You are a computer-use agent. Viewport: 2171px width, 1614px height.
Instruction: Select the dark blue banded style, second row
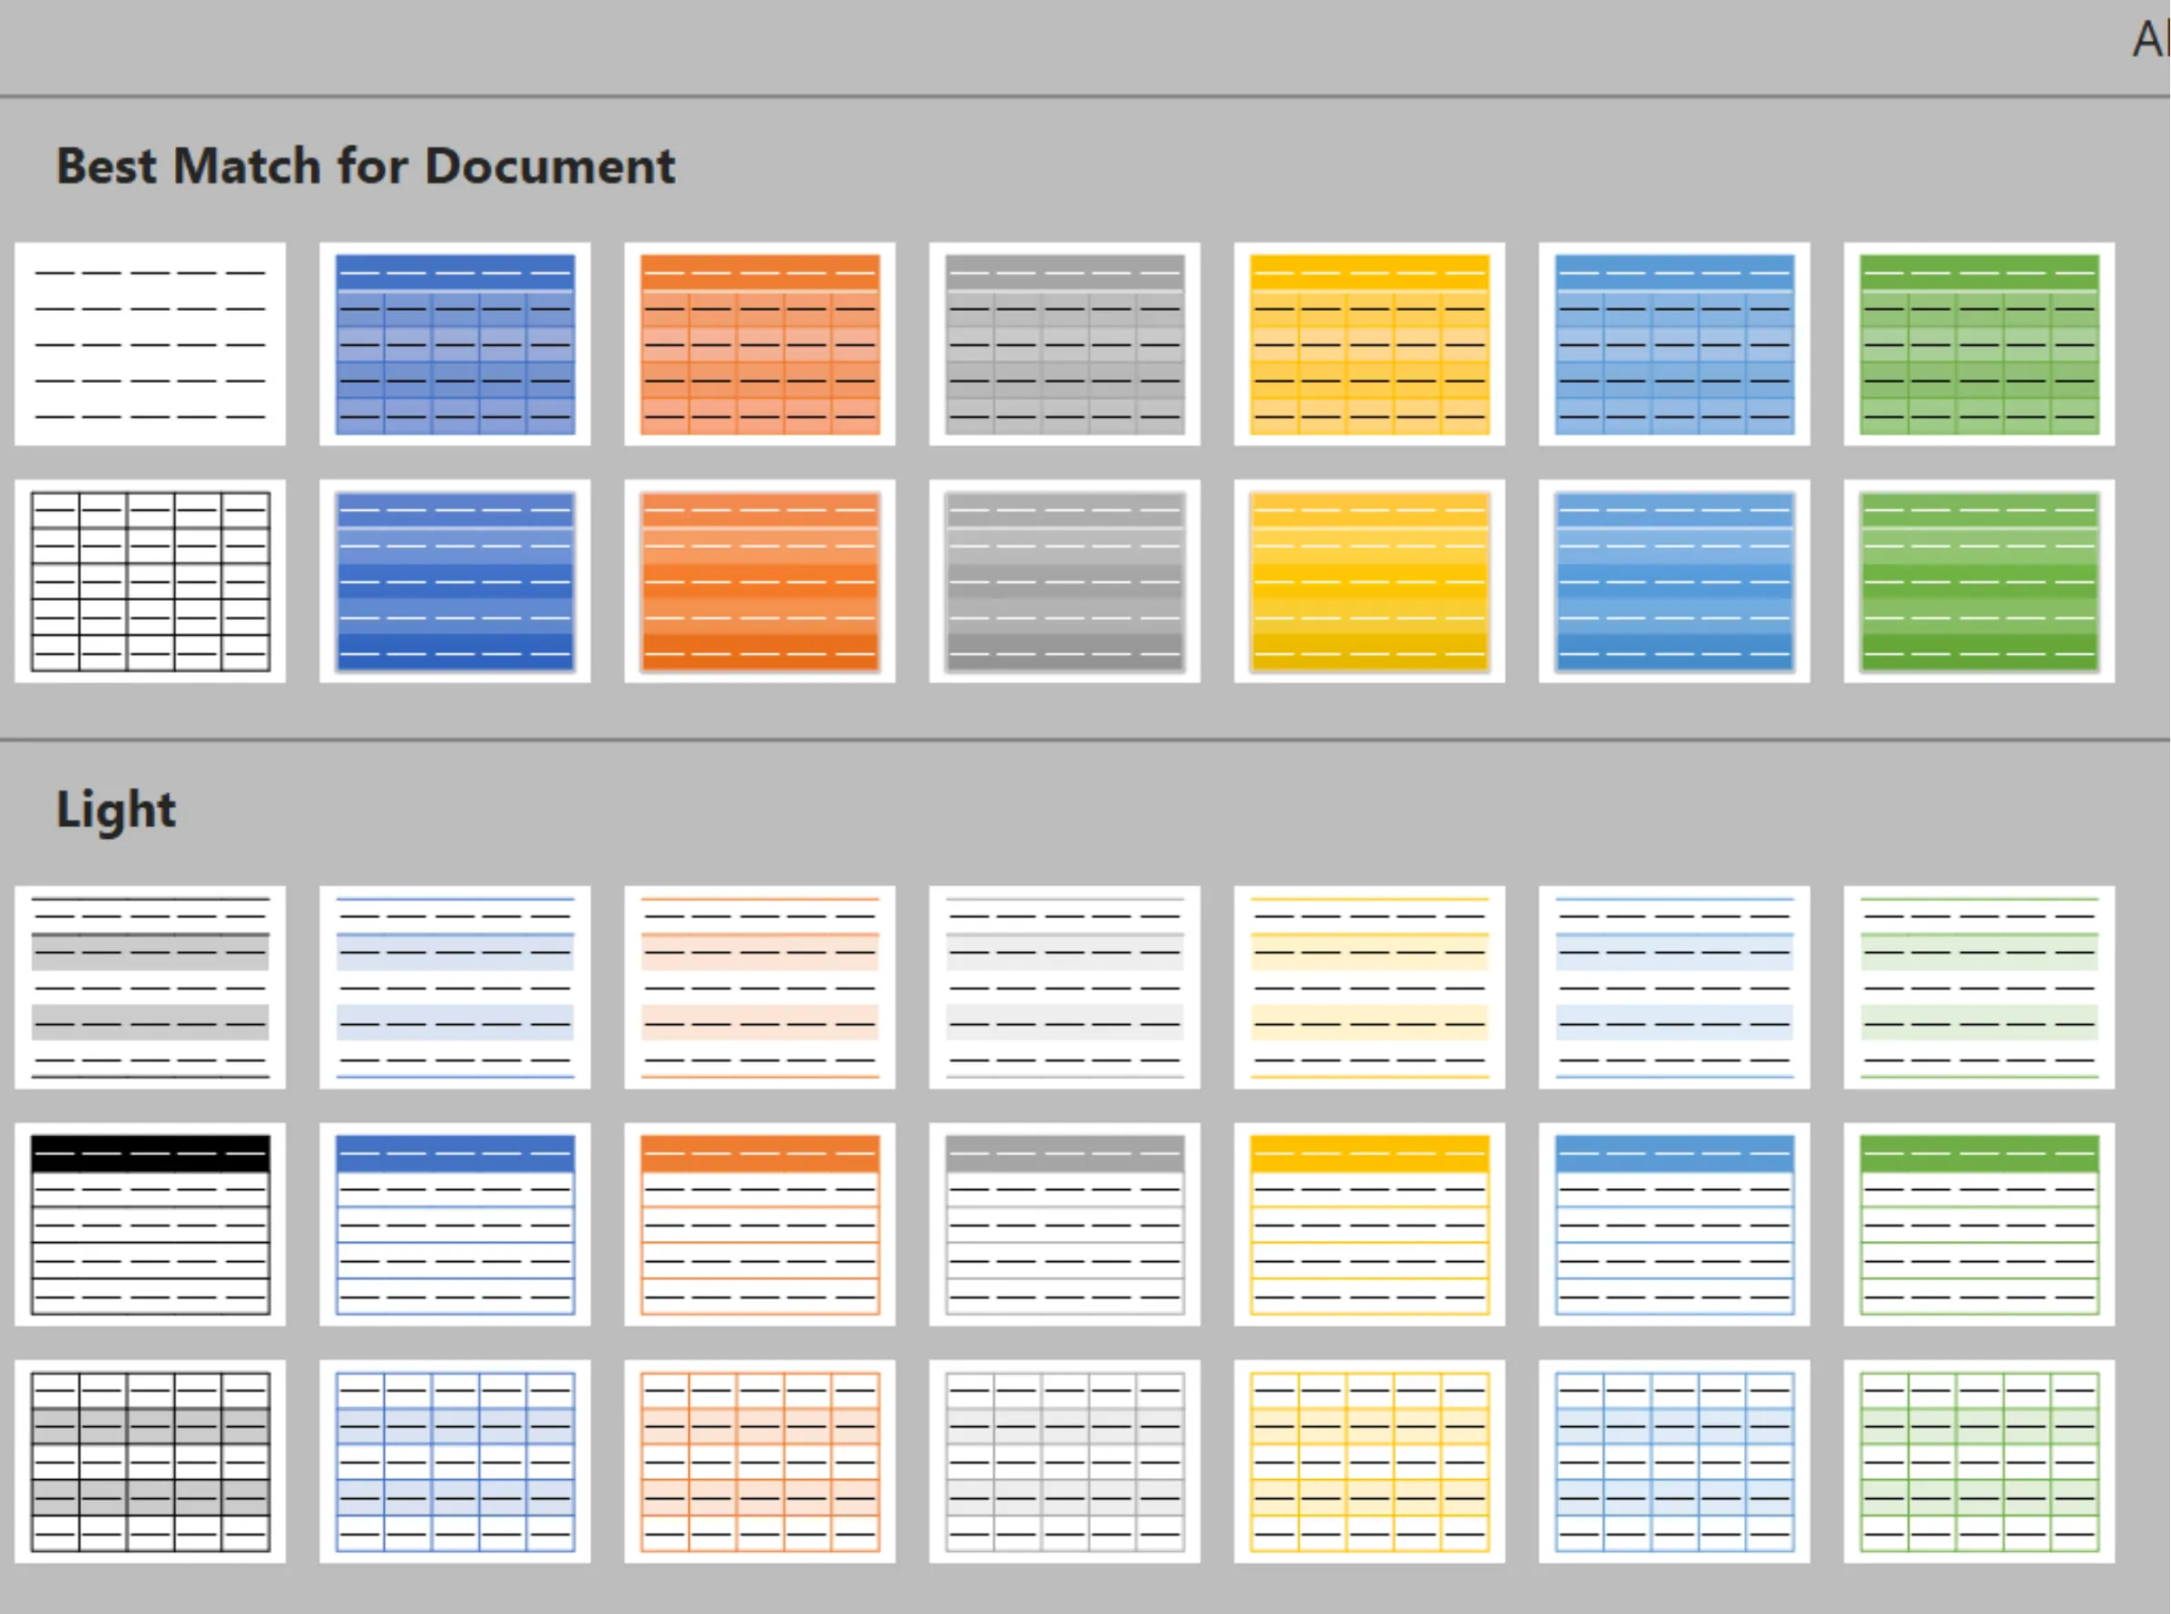pos(455,582)
